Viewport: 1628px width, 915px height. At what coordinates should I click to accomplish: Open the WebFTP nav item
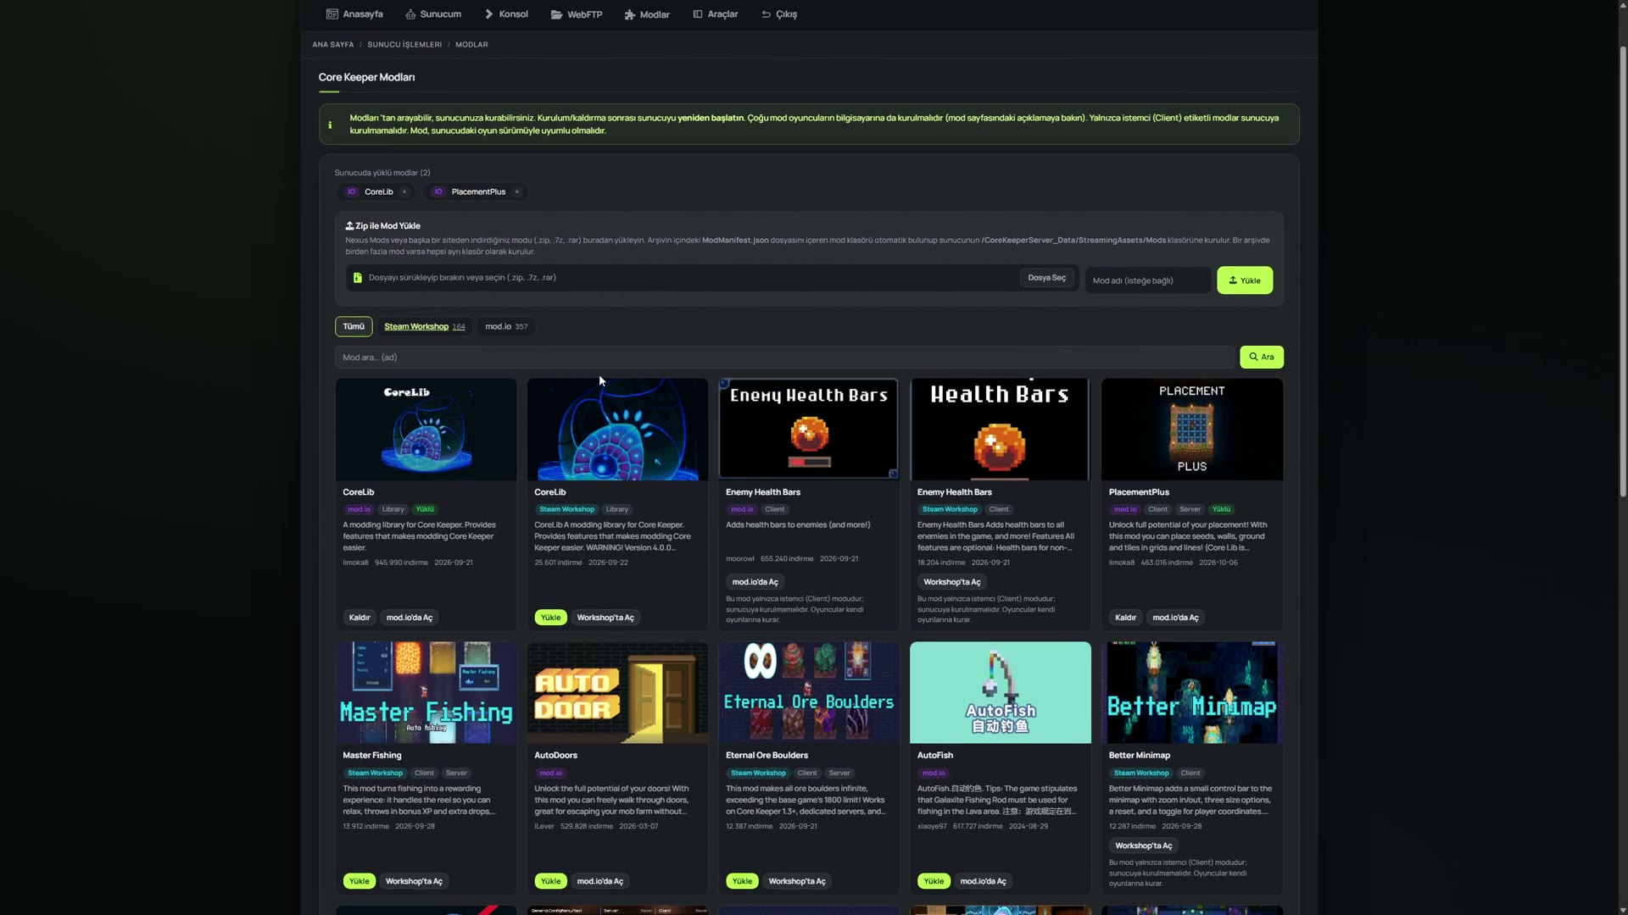click(x=577, y=14)
